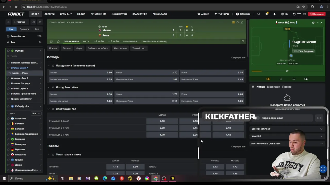Switch to the Мои пари coupon tab
This screenshot has height=185, width=330.
(x=274, y=87)
